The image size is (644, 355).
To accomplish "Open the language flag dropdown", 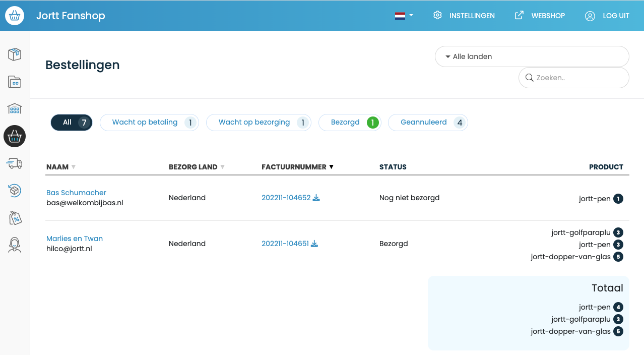I will coord(404,16).
